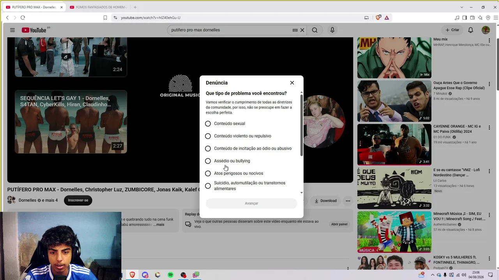The image size is (499, 280).
Task: Switch to the PUTÍFERO PRO MAX browser tab
Action: coord(34,7)
